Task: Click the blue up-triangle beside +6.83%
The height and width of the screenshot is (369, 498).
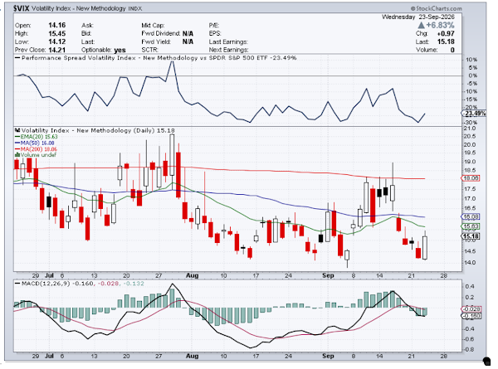Action: pyautogui.click(x=421, y=25)
